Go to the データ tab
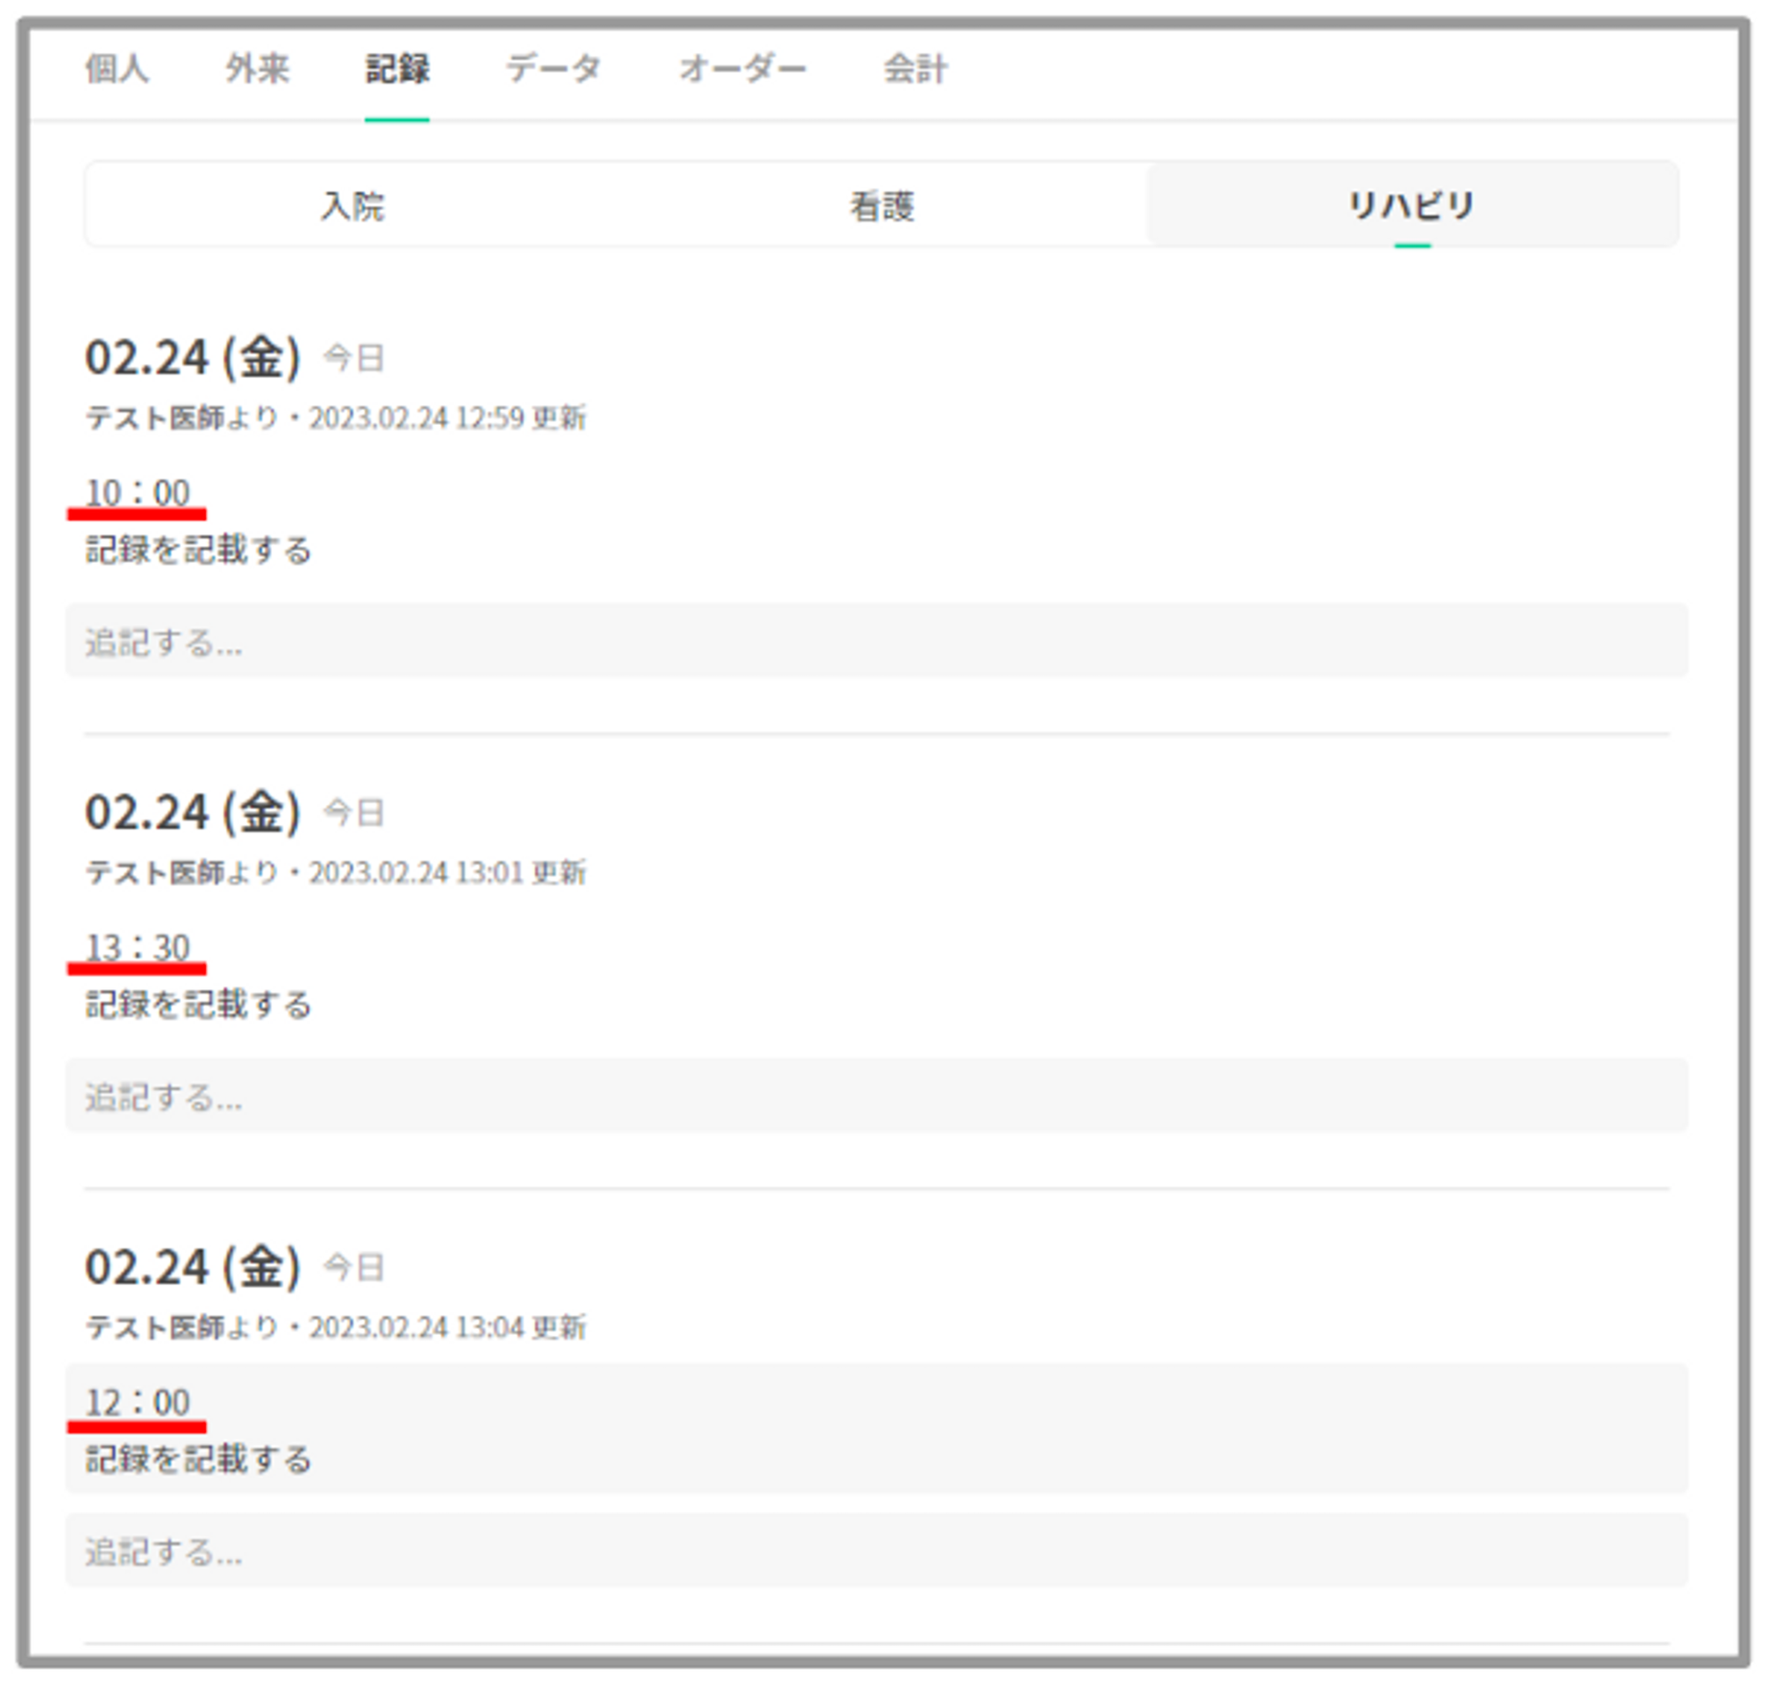This screenshot has width=1767, height=1685. [x=553, y=68]
